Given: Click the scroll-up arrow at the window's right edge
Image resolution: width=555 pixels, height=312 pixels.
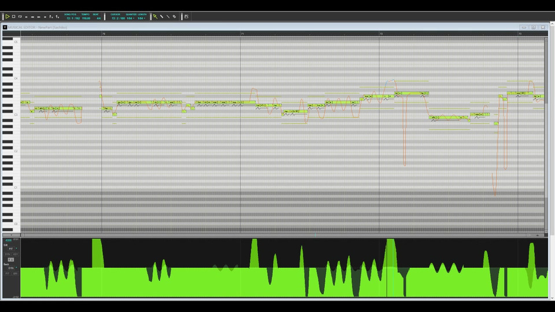Looking at the screenshot, I should coord(552,24).
